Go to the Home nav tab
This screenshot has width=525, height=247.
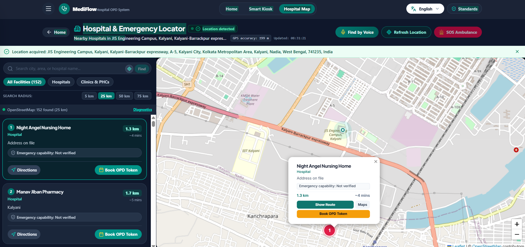coord(232,9)
